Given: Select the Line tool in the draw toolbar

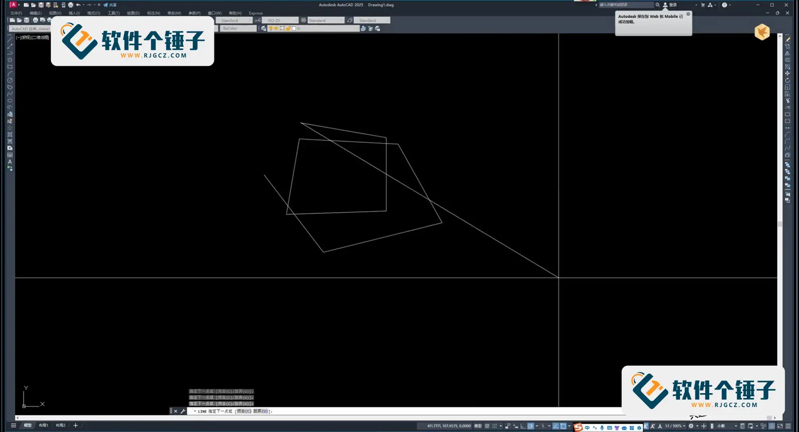Looking at the screenshot, I should click(x=9, y=40).
